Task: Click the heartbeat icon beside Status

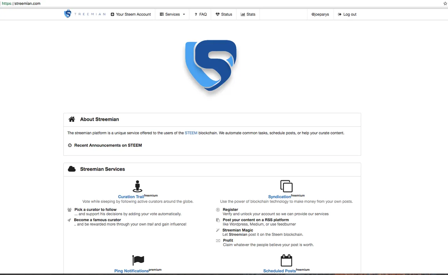Action: [x=218, y=14]
